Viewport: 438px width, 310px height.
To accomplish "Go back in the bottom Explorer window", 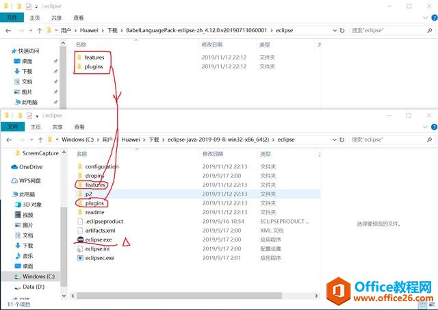I will click(9, 140).
